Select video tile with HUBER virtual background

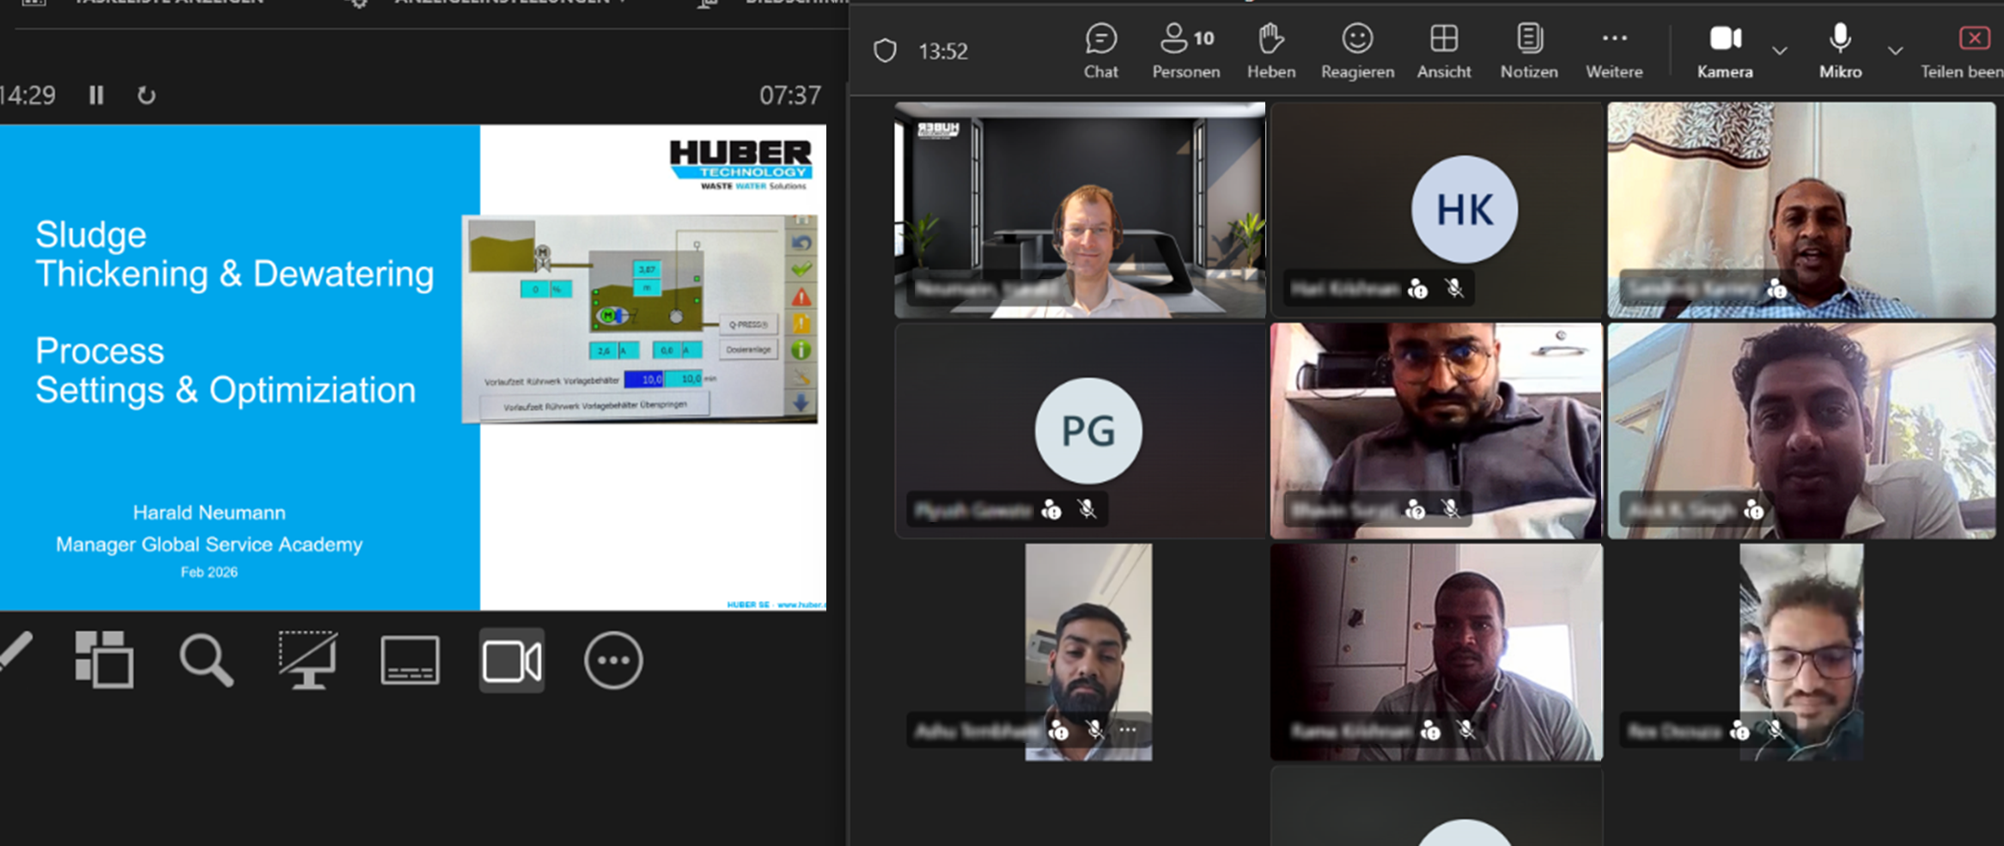coord(1080,210)
